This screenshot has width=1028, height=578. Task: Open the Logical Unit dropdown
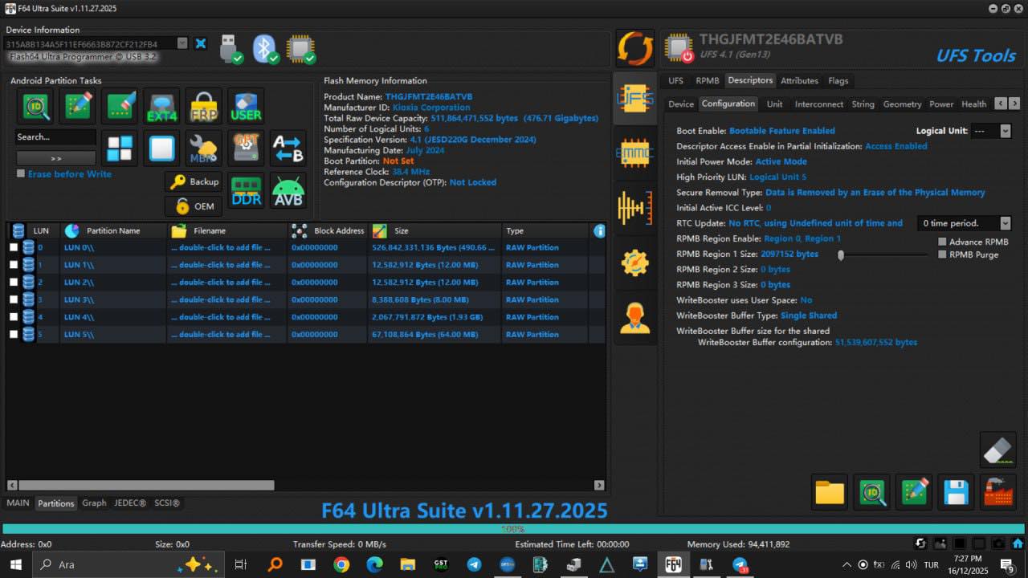coord(1006,131)
